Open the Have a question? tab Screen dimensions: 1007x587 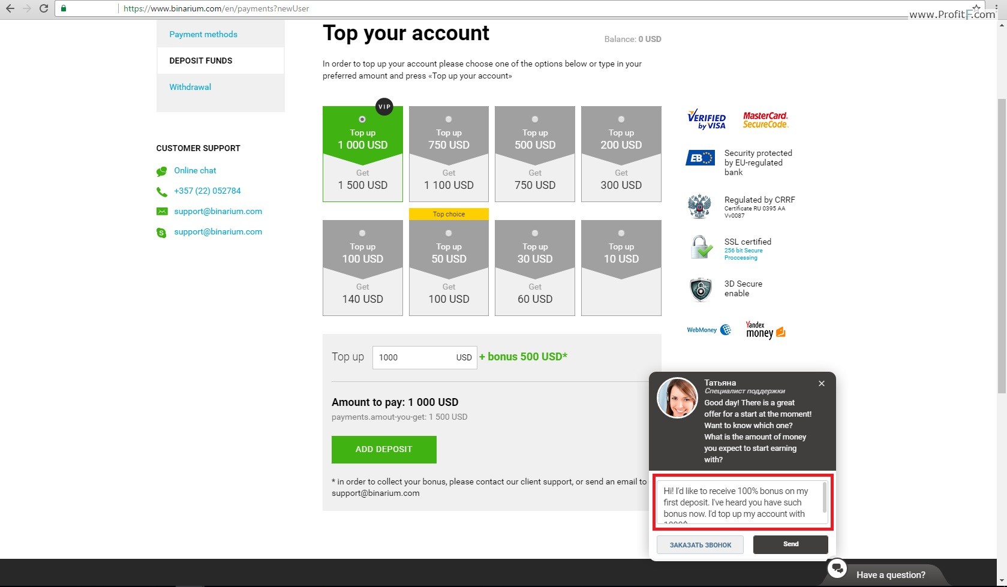coord(891,575)
